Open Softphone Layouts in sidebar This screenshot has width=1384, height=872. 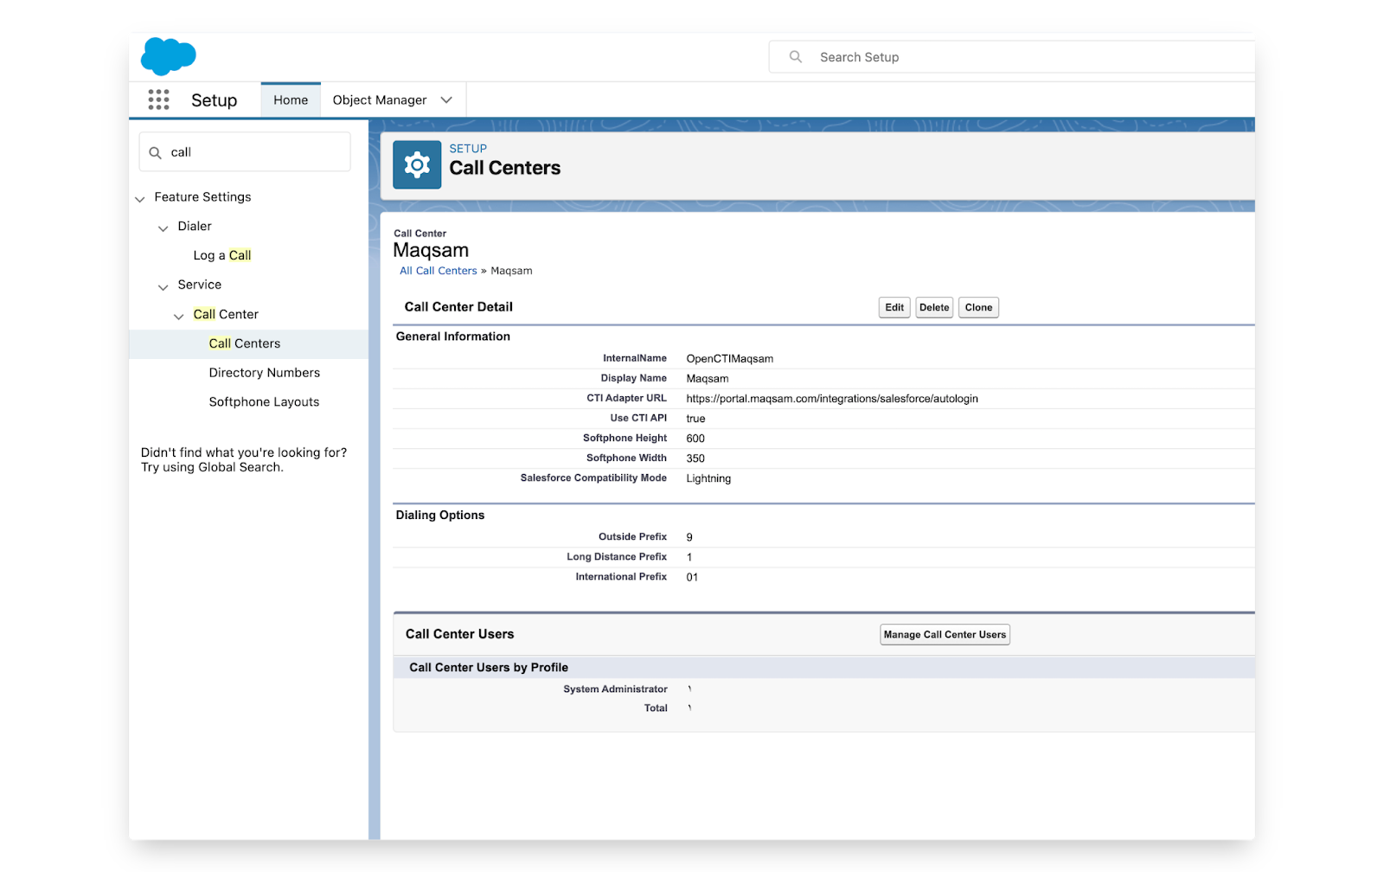pyautogui.click(x=264, y=402)
